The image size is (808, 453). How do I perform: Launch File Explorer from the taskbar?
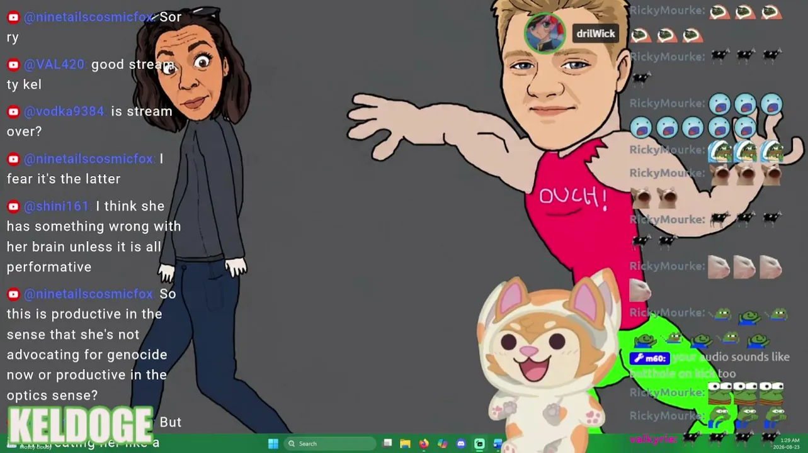pos(405,444)
